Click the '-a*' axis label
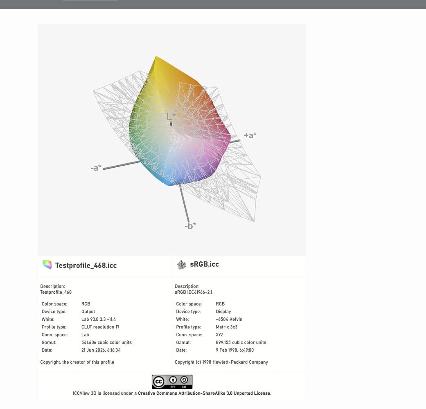 96,168
